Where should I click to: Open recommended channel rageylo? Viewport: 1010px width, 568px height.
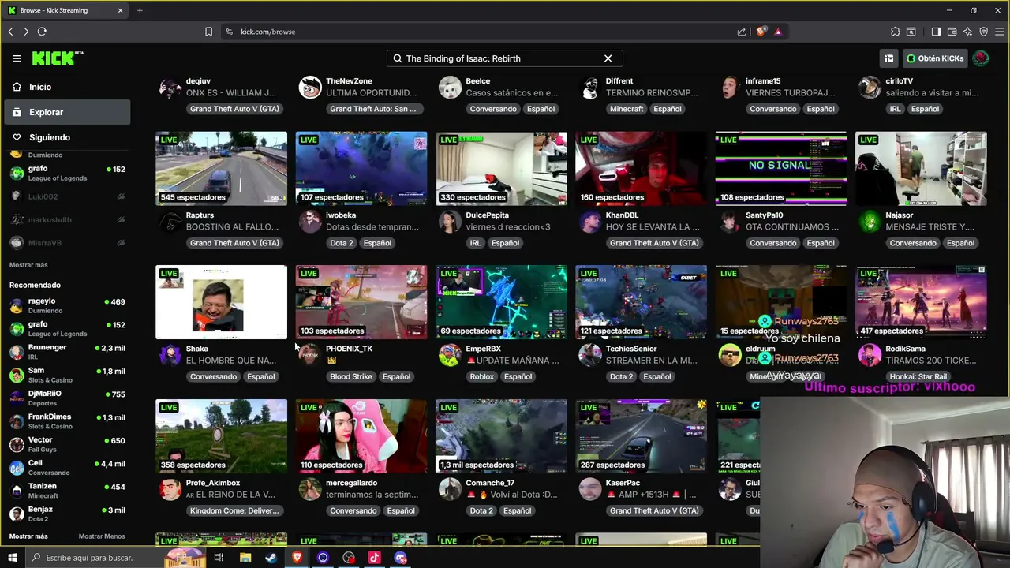point(67,305)
